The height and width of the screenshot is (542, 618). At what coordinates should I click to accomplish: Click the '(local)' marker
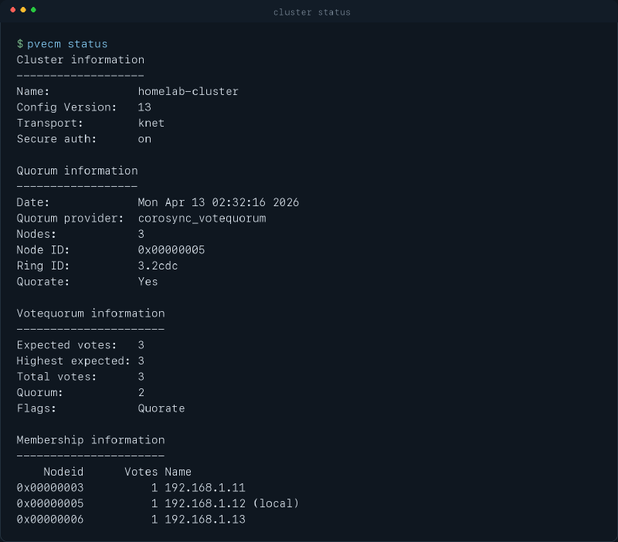pyautogui.click(x=276, y=503)
